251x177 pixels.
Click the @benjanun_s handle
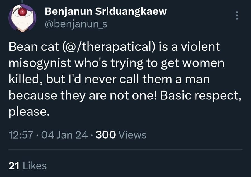[76, 24]
